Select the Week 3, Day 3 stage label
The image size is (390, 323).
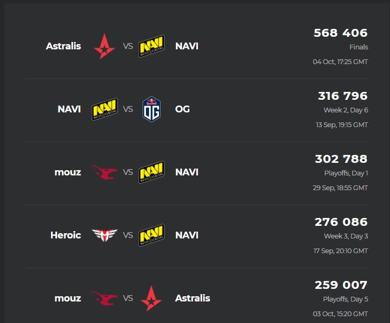pos(346,236)
